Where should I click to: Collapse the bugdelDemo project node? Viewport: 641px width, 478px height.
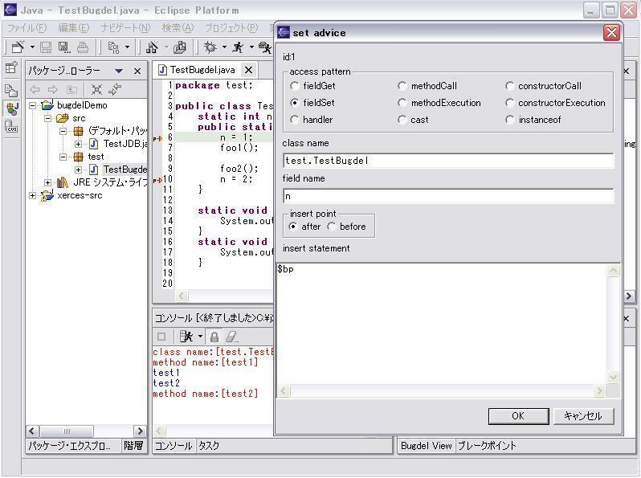click(x=32, y=105)
